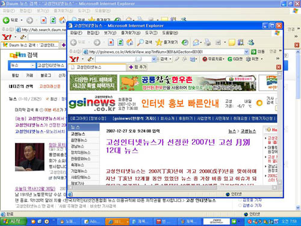Click man photo thumbnail in Daum results
Screen dimensions: 301x226
click(29, 157)
